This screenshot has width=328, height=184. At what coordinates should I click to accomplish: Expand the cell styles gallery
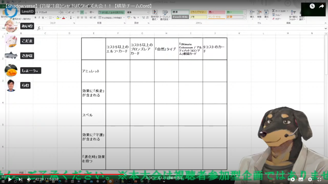245,18
